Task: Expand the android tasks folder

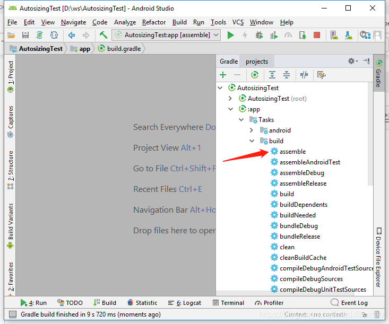Action: 252,130
